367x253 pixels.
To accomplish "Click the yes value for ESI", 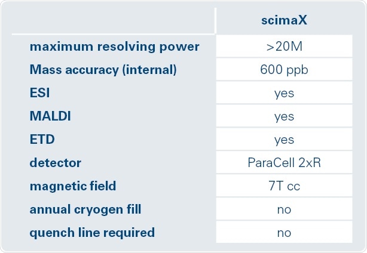I will coord(284,93).
